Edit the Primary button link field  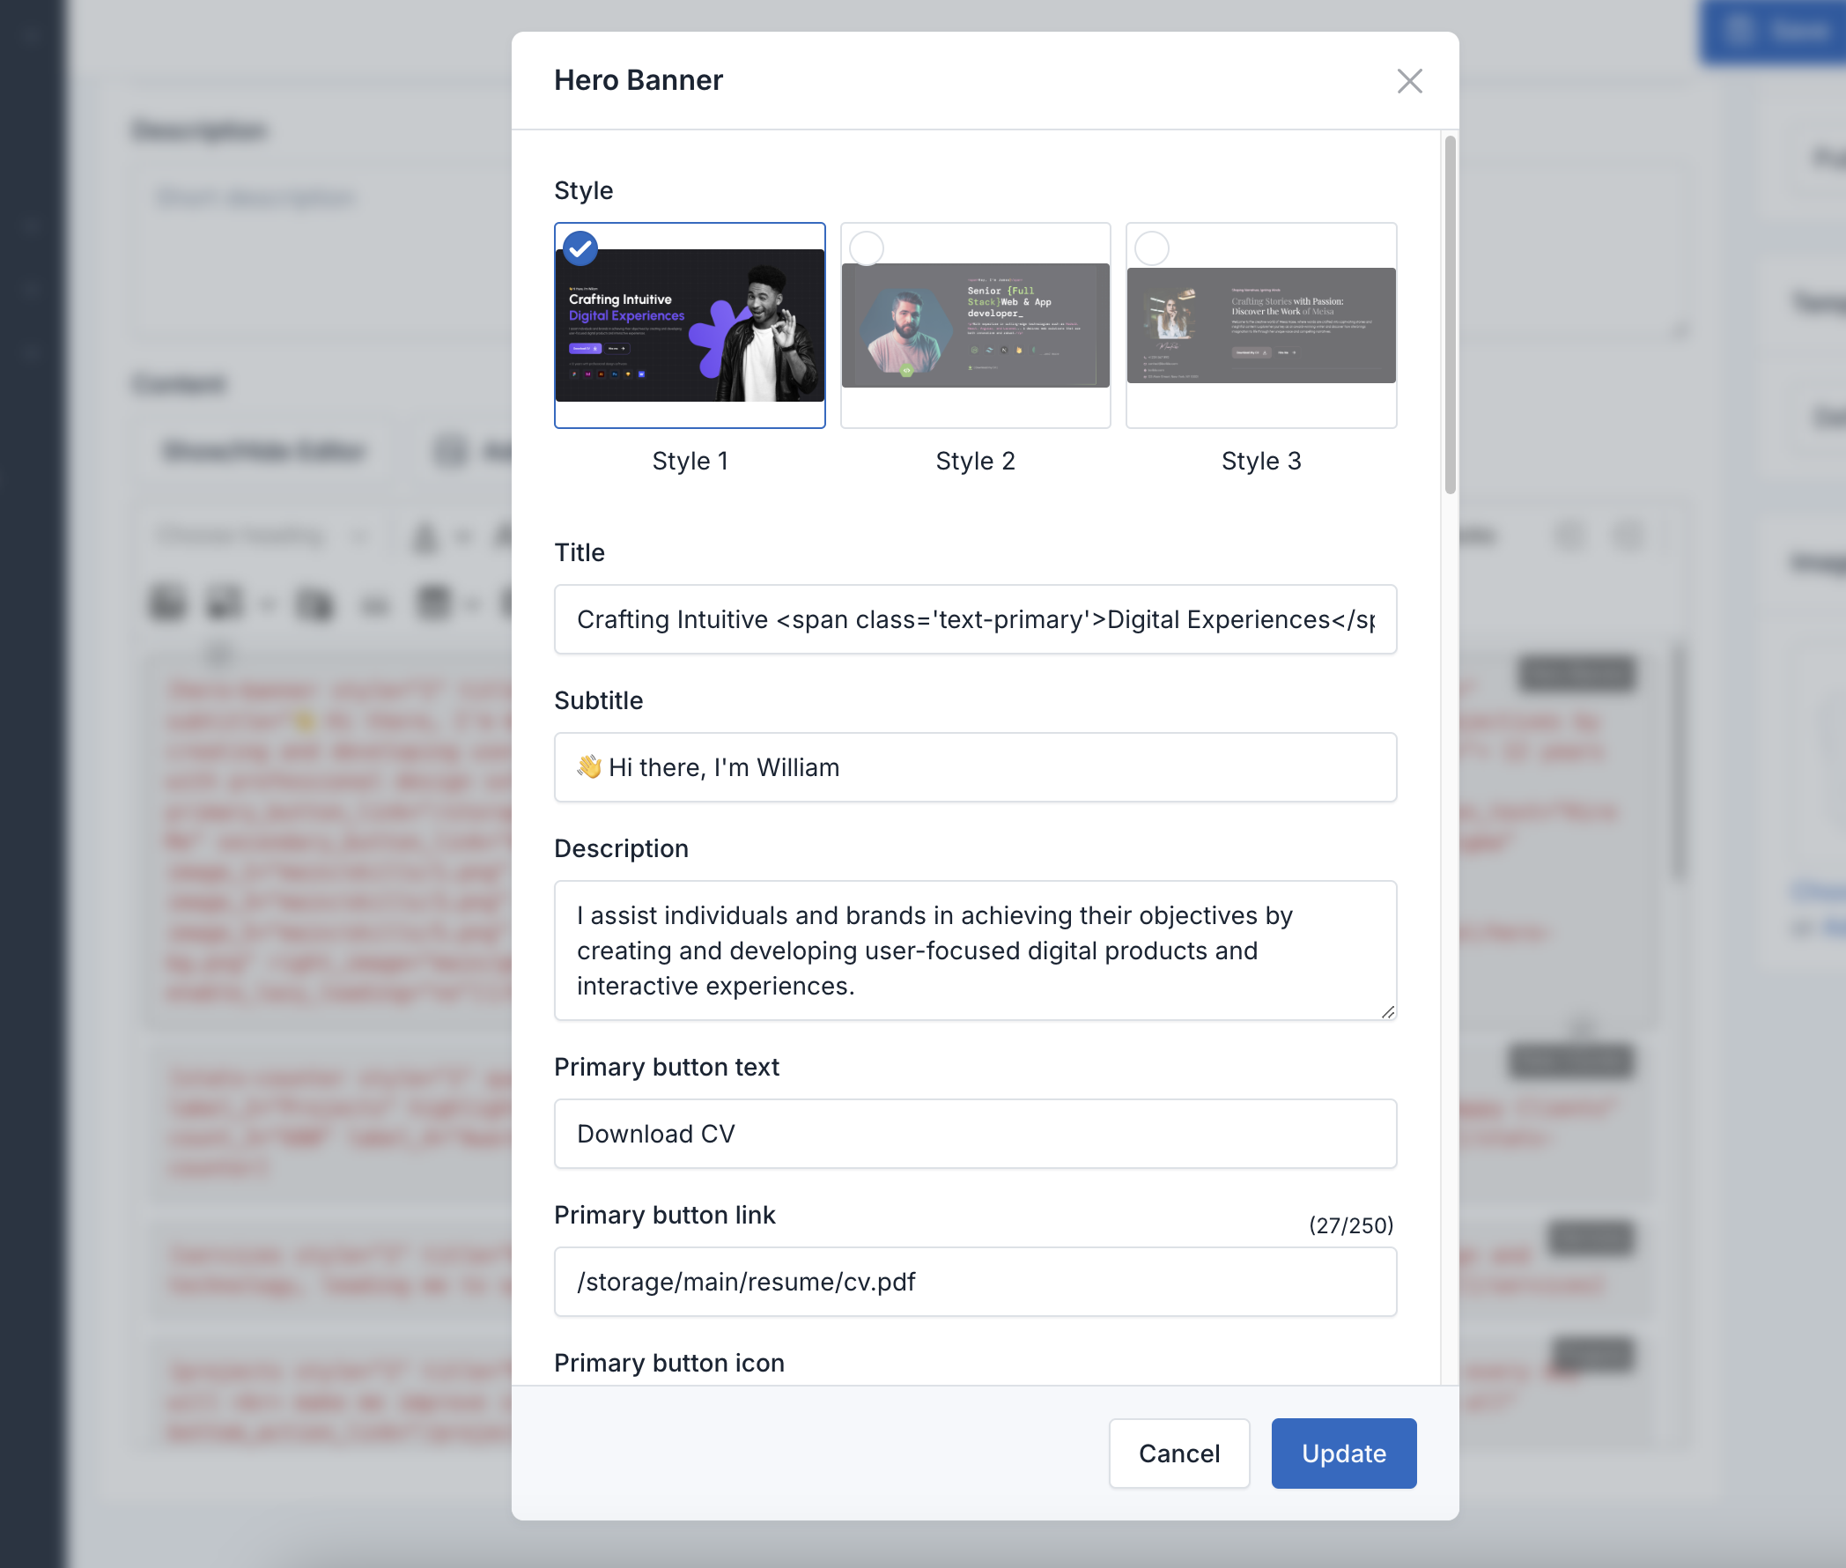tap(975, 1280)
